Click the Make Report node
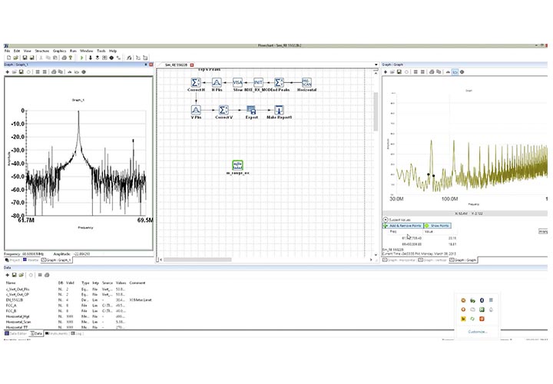Viewport: 553px width, 384px height. (x=280, y=111)
